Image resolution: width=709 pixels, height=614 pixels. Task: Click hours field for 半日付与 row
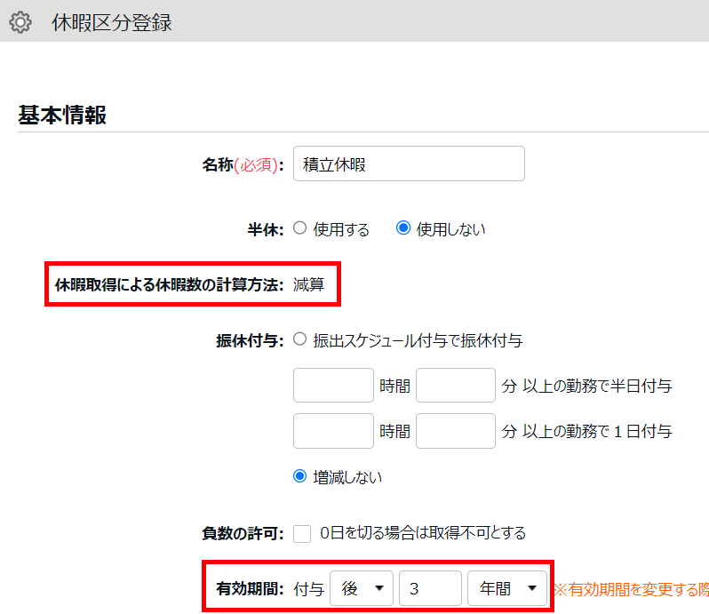(x=333, y=386)
